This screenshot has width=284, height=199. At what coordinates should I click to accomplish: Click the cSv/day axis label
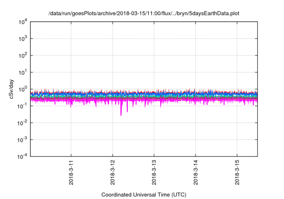click(x=12, y=89)
